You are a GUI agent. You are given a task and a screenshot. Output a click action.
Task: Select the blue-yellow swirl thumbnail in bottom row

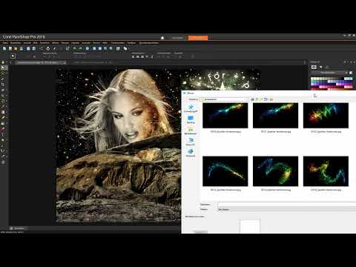[x=275, y=171]
